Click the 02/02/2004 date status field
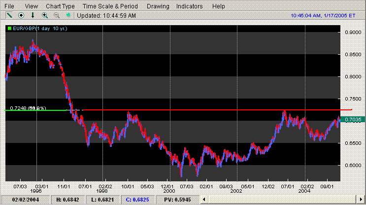 26,200
